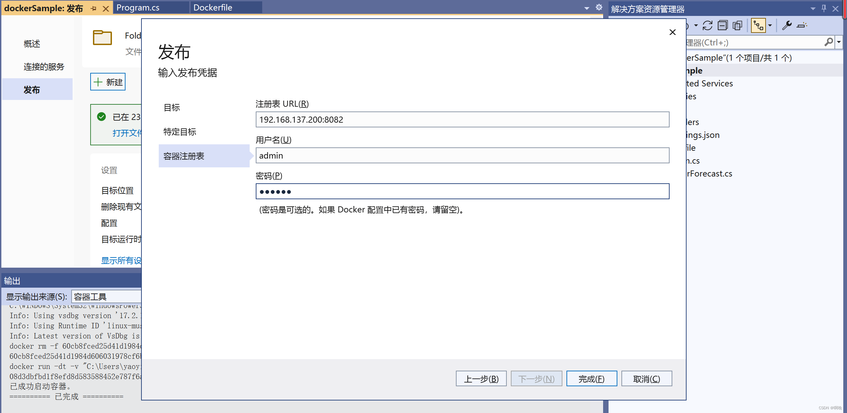847x413 pixels.
Task: Close the Solution Explorer panel
Action: (x=835, y=9)
